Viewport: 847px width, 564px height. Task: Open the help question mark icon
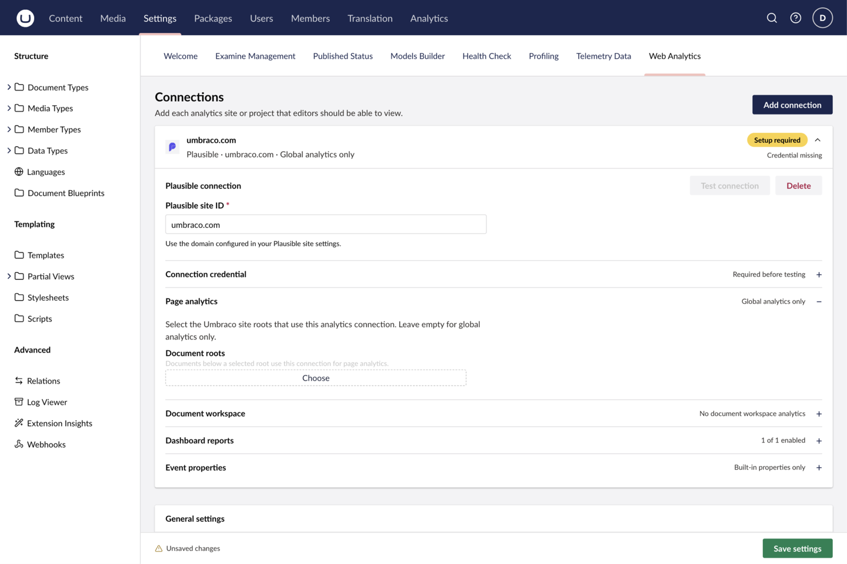click(x=795, y=18)
